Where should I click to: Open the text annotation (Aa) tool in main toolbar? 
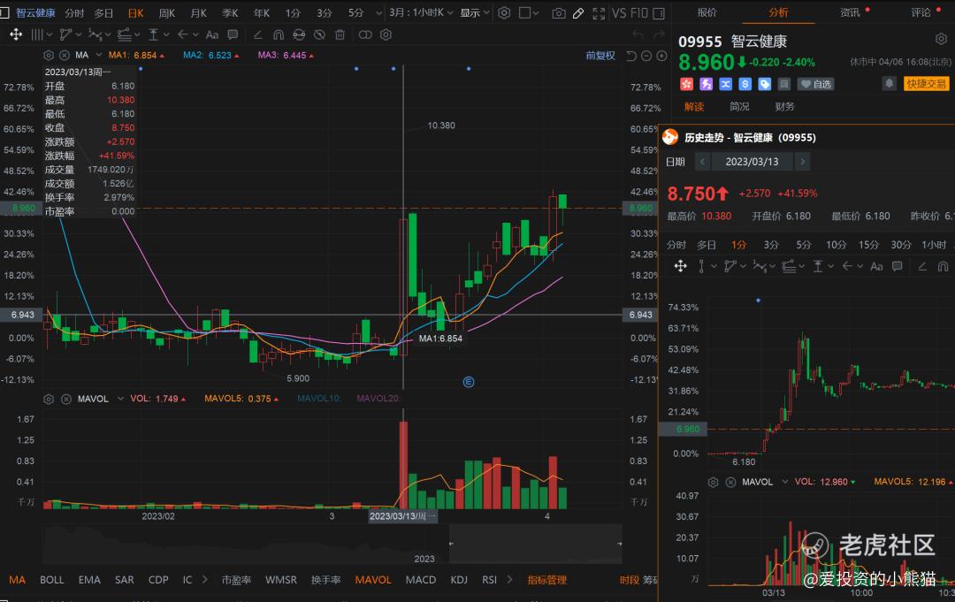(212, 34)
